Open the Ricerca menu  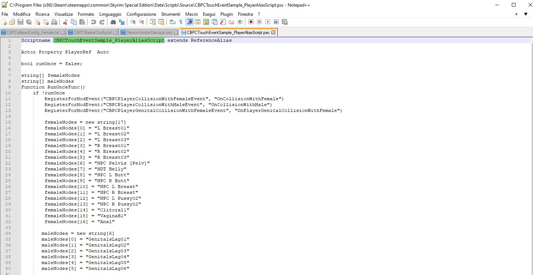tap(42, 14)
